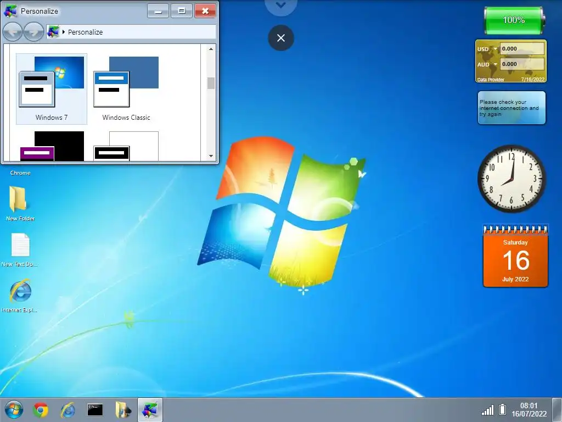Click the July 2022 text on calendar
Image resolution: width=562 pixels, height=422 pixels.
click(515, 279)
